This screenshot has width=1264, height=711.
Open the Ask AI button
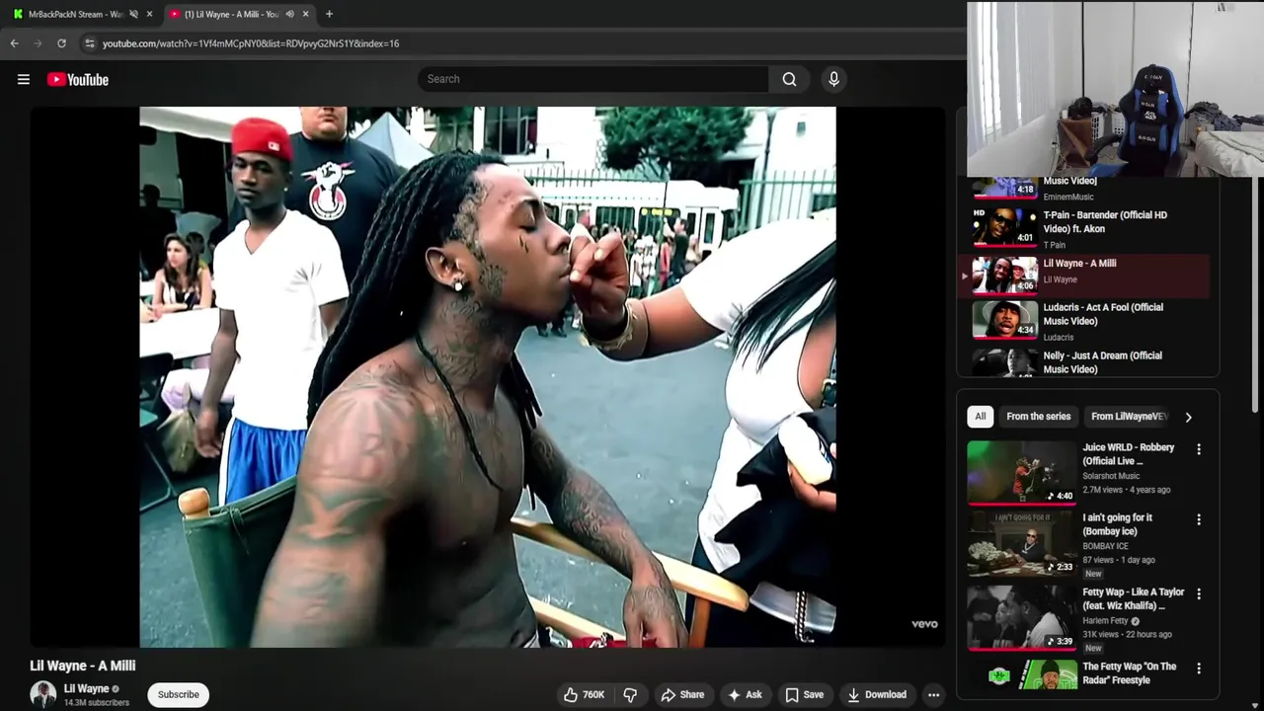click(745, 694)
